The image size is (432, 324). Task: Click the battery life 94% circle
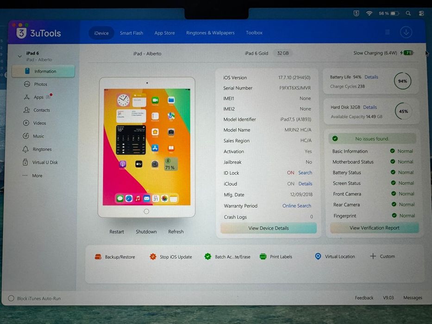pos(402,81)
